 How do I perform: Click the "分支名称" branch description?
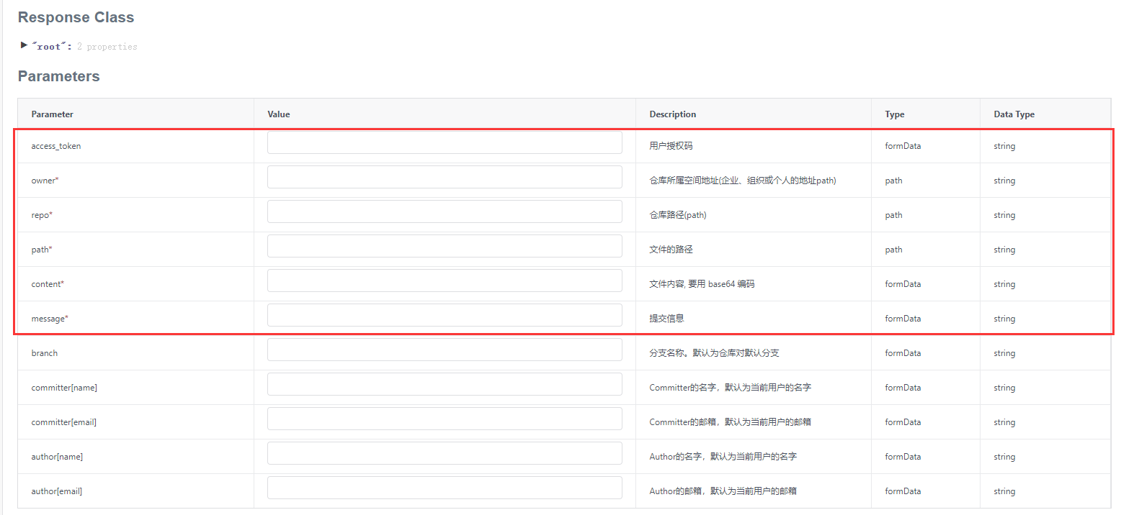point(714,353)
